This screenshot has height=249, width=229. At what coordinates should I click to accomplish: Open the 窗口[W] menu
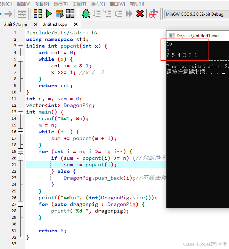[x=117, y=4]
